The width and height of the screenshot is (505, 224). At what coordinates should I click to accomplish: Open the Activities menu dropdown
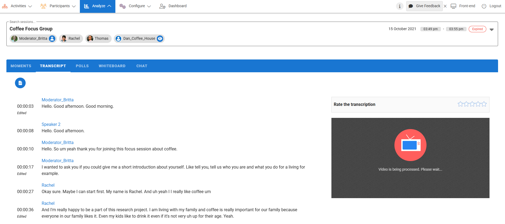(x=17, y=6)
